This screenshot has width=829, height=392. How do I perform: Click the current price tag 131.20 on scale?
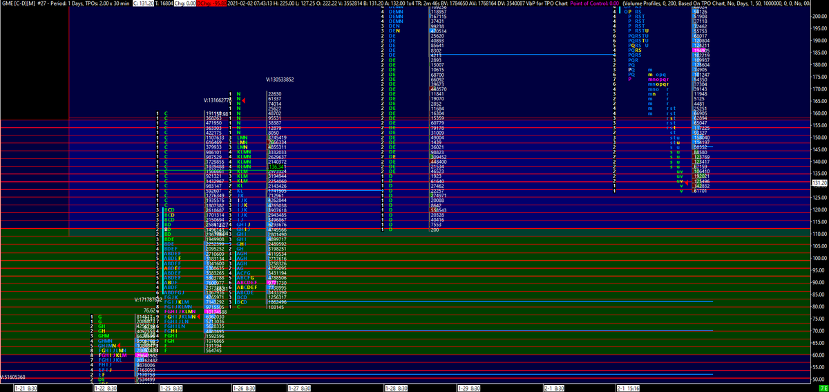(x=820, y=183)
